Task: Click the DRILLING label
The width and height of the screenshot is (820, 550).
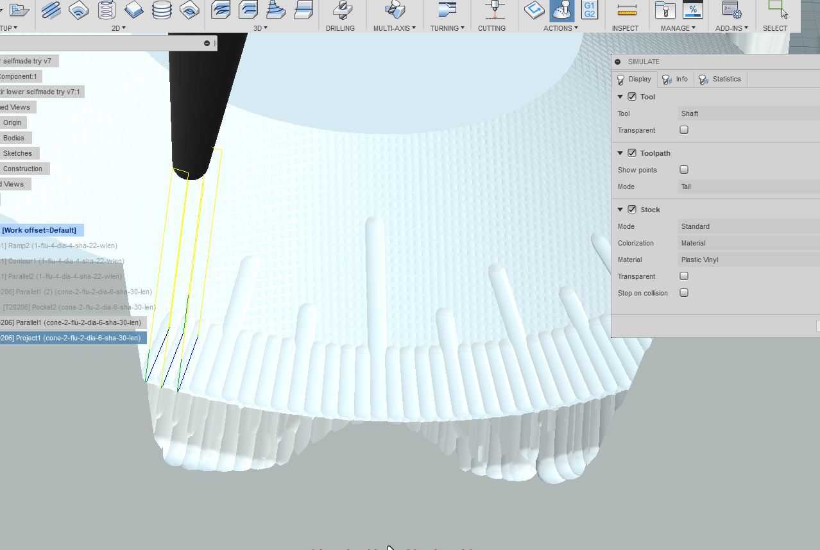Action: [x=340, y=28]
